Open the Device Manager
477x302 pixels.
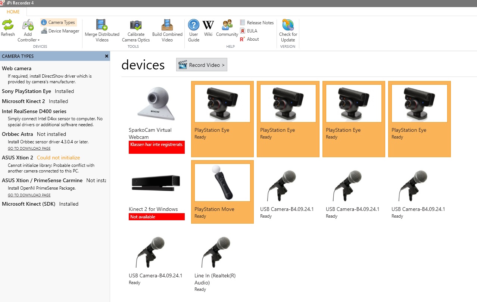pos(60,31)
